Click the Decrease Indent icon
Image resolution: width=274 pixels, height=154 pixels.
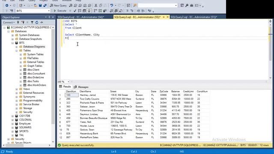click(138, 11)
